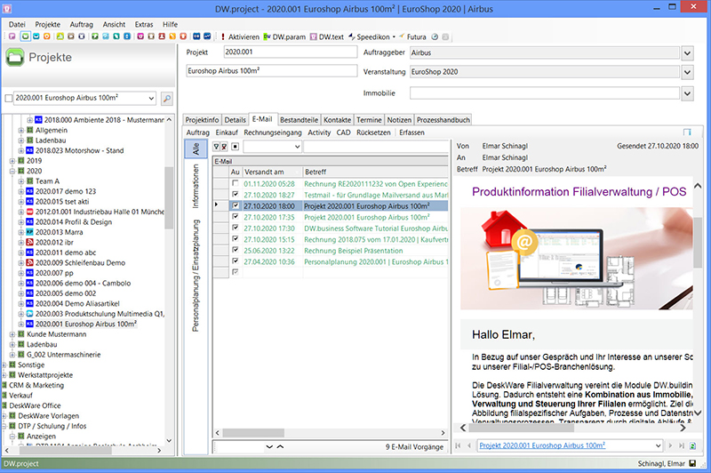Viewport: 711px width, 473px height.
Task: Open dropdown of the bottom email title selector
Action: 659,445
